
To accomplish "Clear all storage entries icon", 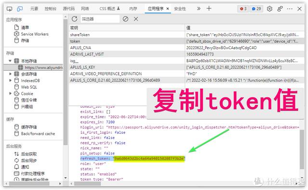I will tap(126, 19).
